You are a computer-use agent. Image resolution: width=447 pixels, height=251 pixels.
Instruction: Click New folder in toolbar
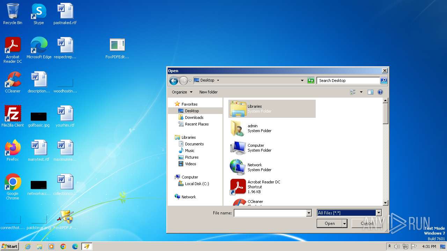208,92
